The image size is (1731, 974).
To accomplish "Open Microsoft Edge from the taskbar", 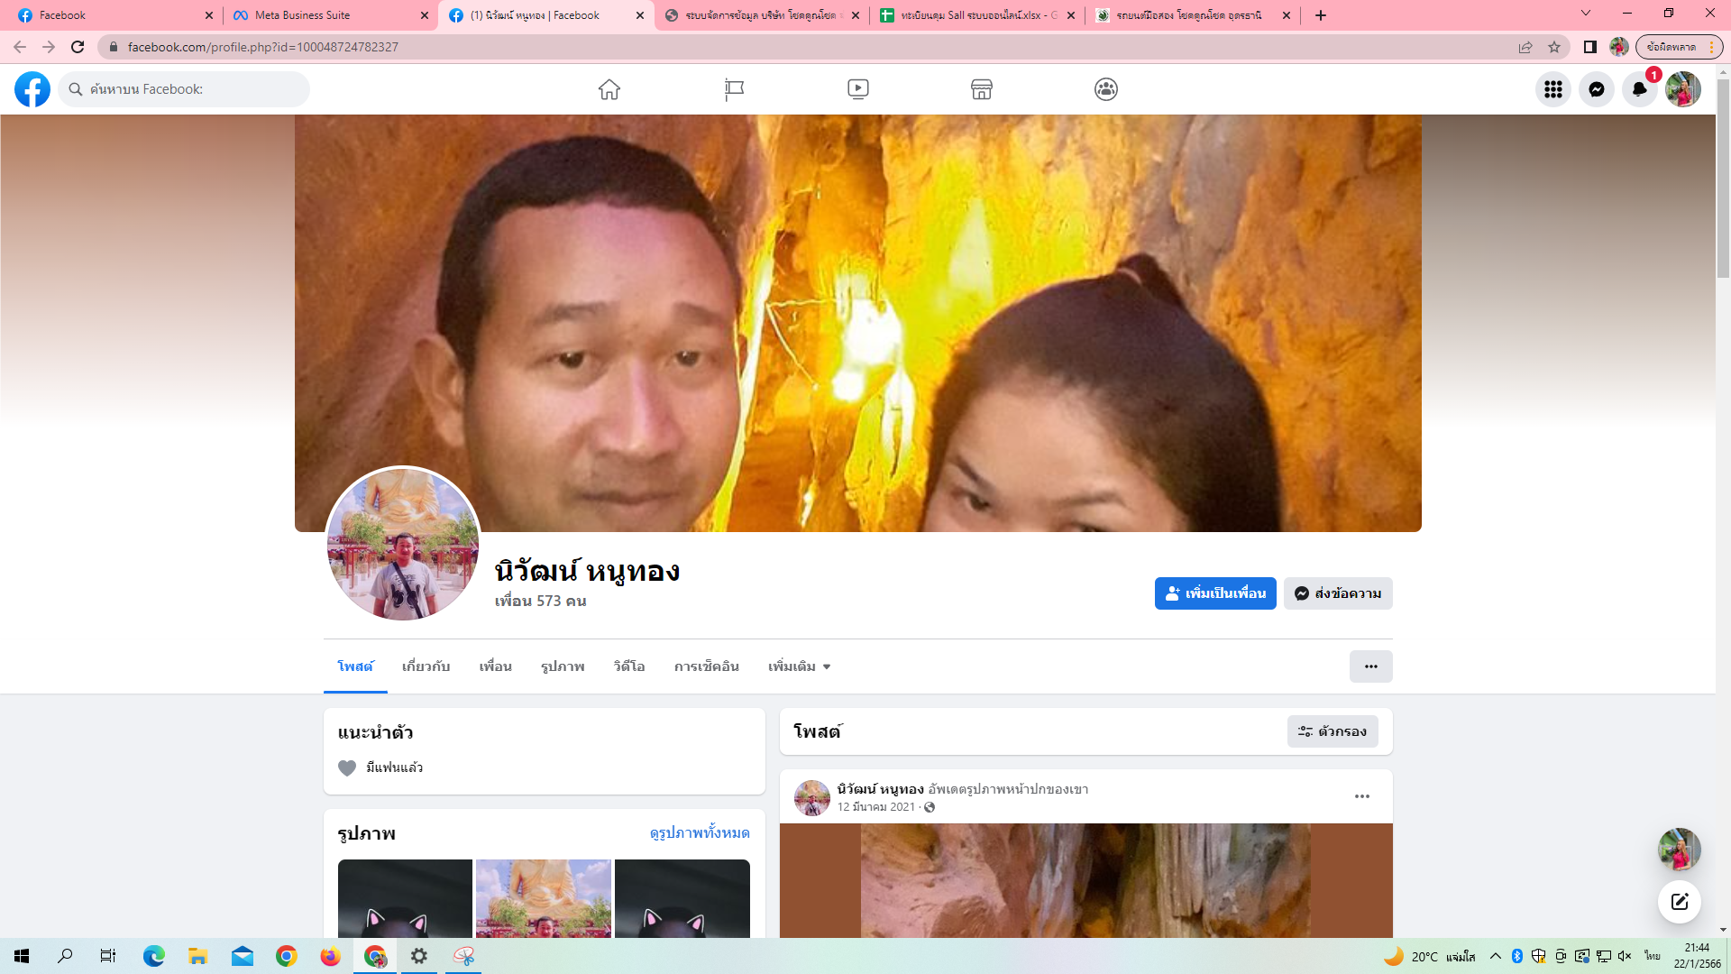I will [x=153, y=956].
